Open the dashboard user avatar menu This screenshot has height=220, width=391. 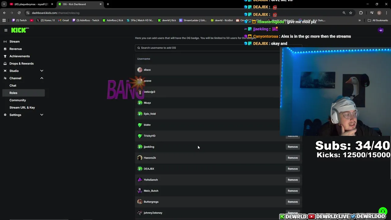381,30
